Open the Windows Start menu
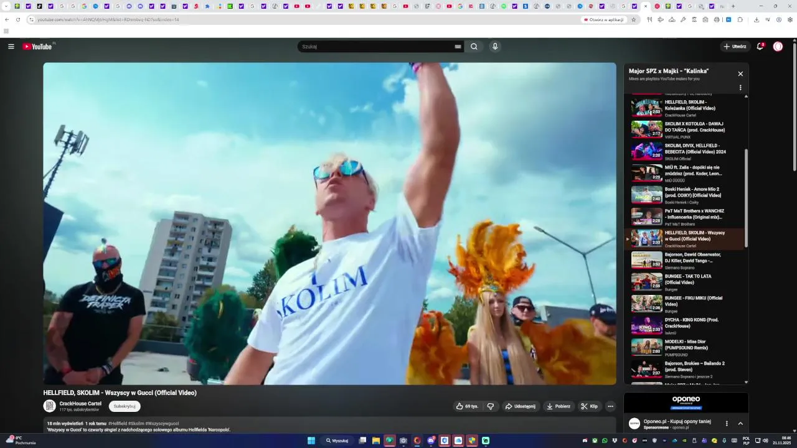The width and height of the screenshot is (797, 448). [311, 441]
